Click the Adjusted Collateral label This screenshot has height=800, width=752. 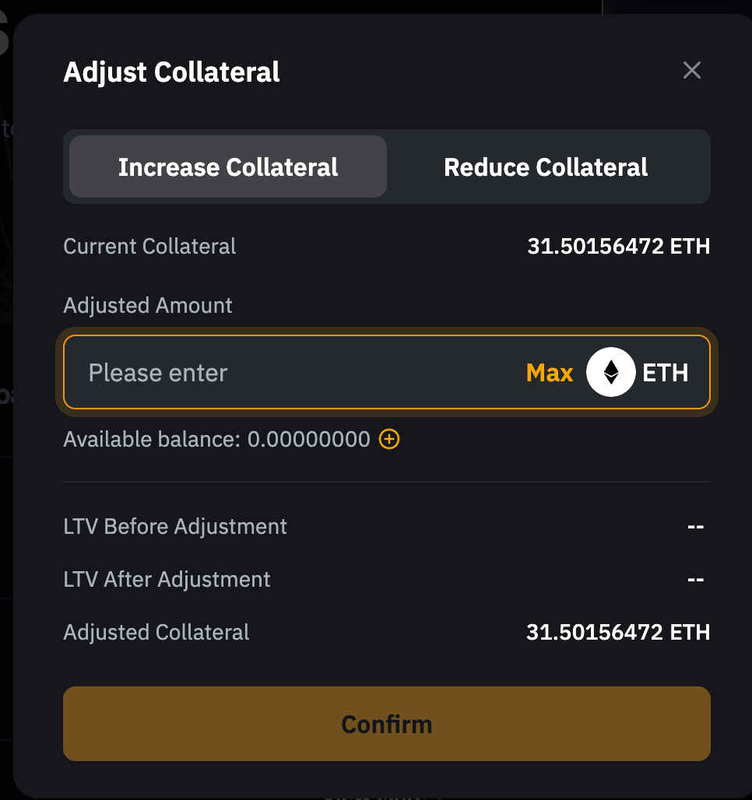156,632
